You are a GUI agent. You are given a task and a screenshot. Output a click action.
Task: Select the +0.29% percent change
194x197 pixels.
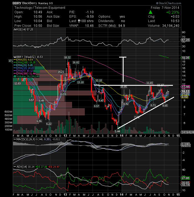pos(172,12)
